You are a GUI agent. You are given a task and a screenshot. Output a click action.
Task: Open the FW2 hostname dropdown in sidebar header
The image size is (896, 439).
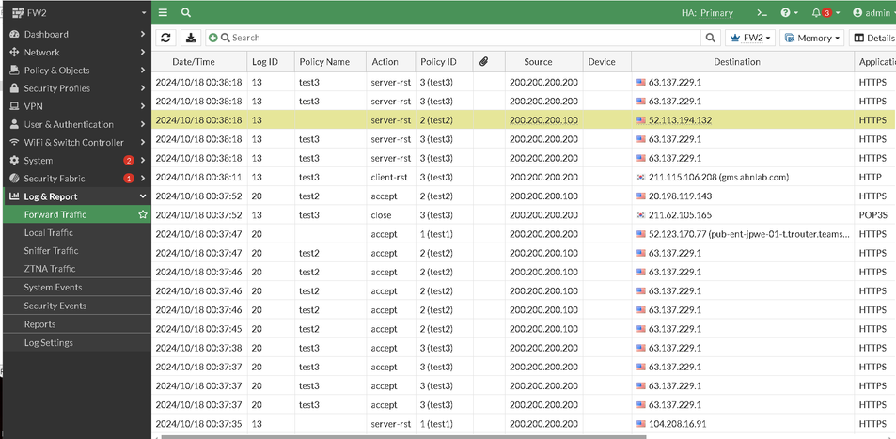(144, 12)
